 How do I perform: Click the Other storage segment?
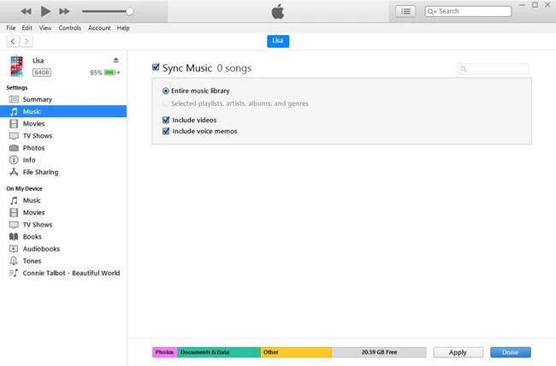pos(296,352)
